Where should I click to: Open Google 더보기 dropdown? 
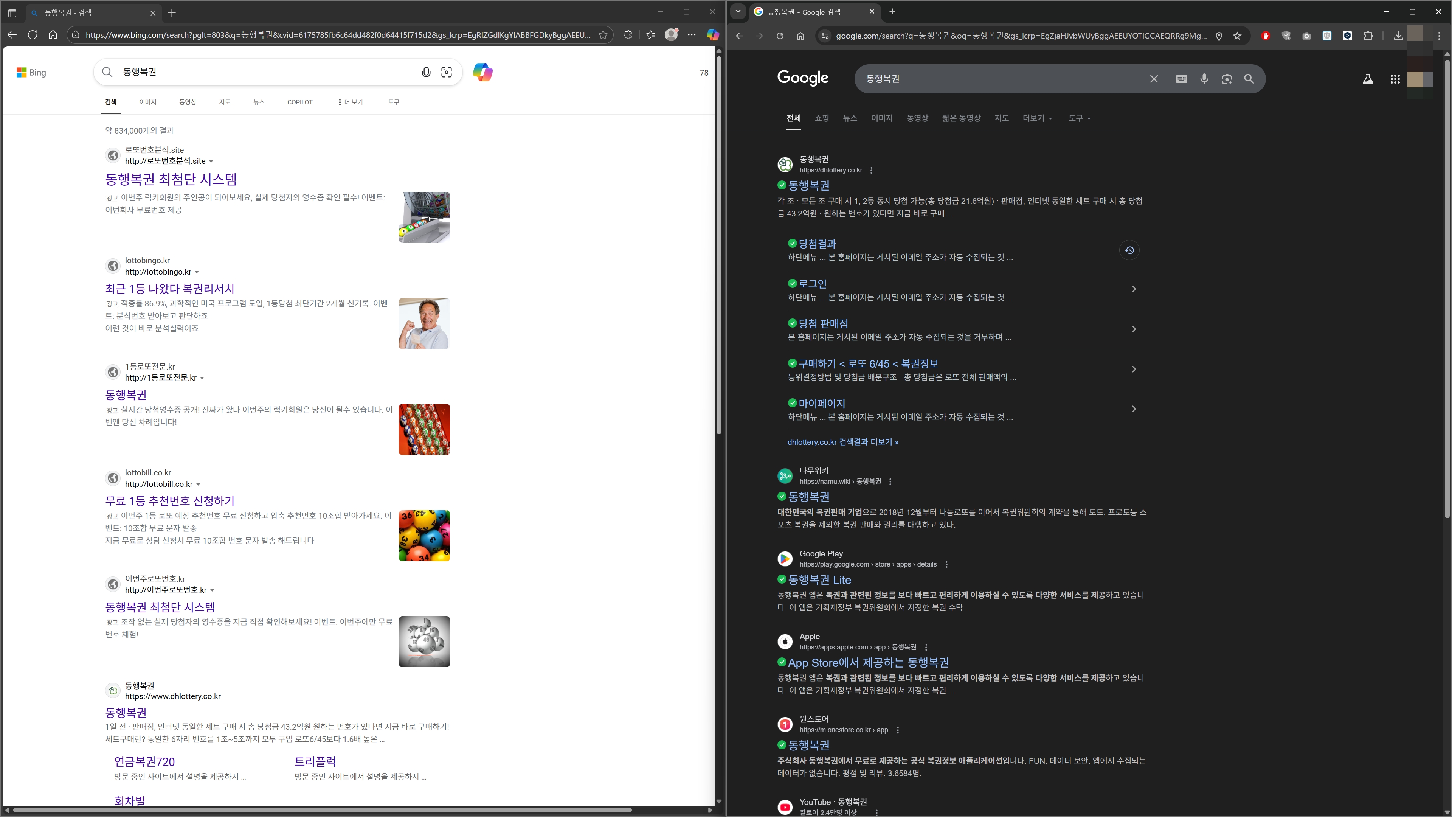click(x=1038, y=118)
